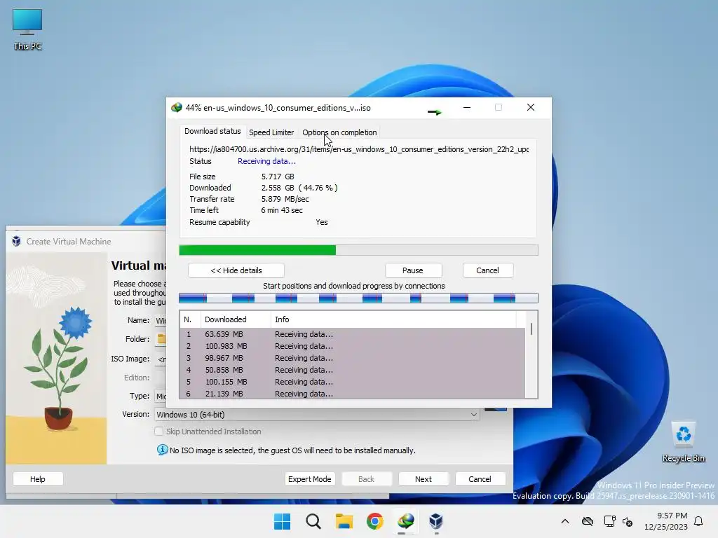This screenshot has width=718, height=538.
Task: Click the archive.org download URL text
Action: 359,149
